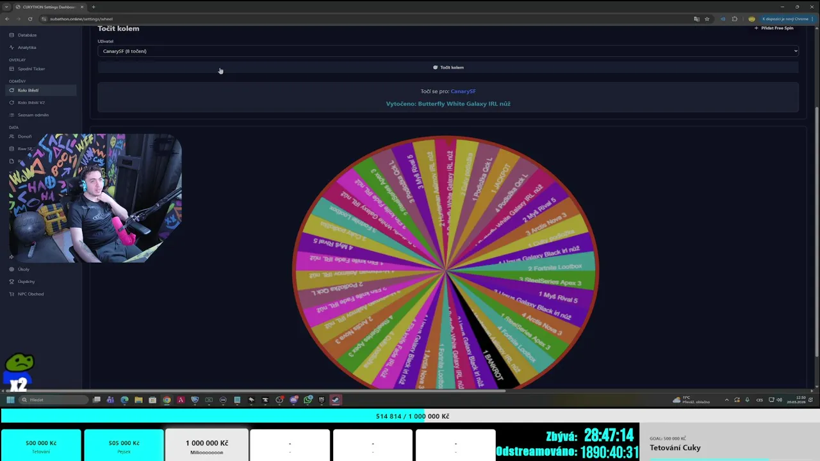Open the Windows Start menu

click(10, 400)
